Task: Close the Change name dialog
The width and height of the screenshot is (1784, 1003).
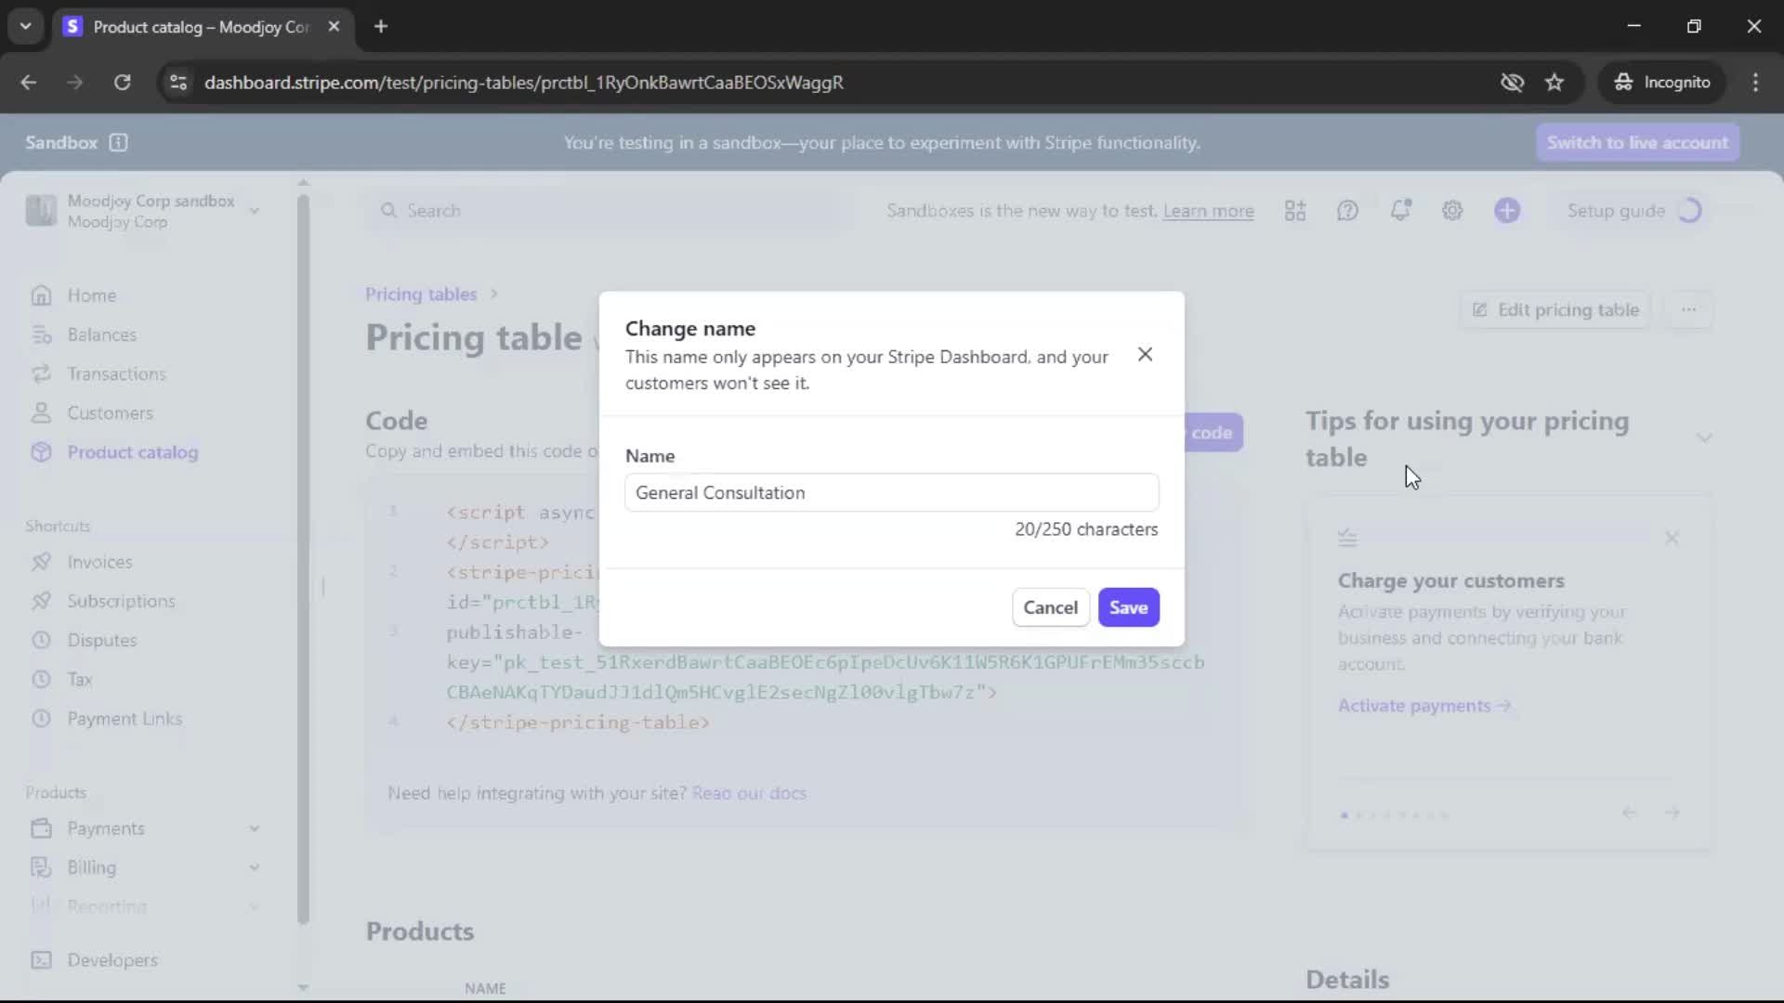Action: tap(1145, 355)
